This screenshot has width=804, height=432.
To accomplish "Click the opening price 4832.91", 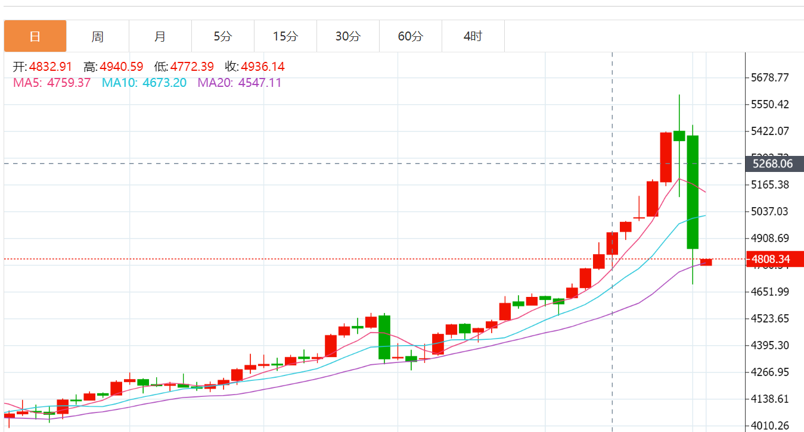I will point(50,67).
